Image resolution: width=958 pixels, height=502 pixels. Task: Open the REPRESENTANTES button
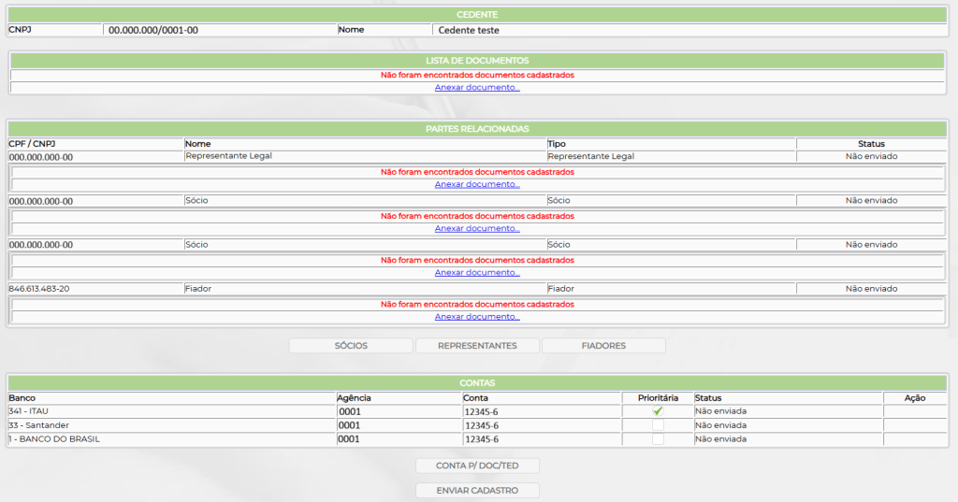pyautogui.click(x=477, y=346)
